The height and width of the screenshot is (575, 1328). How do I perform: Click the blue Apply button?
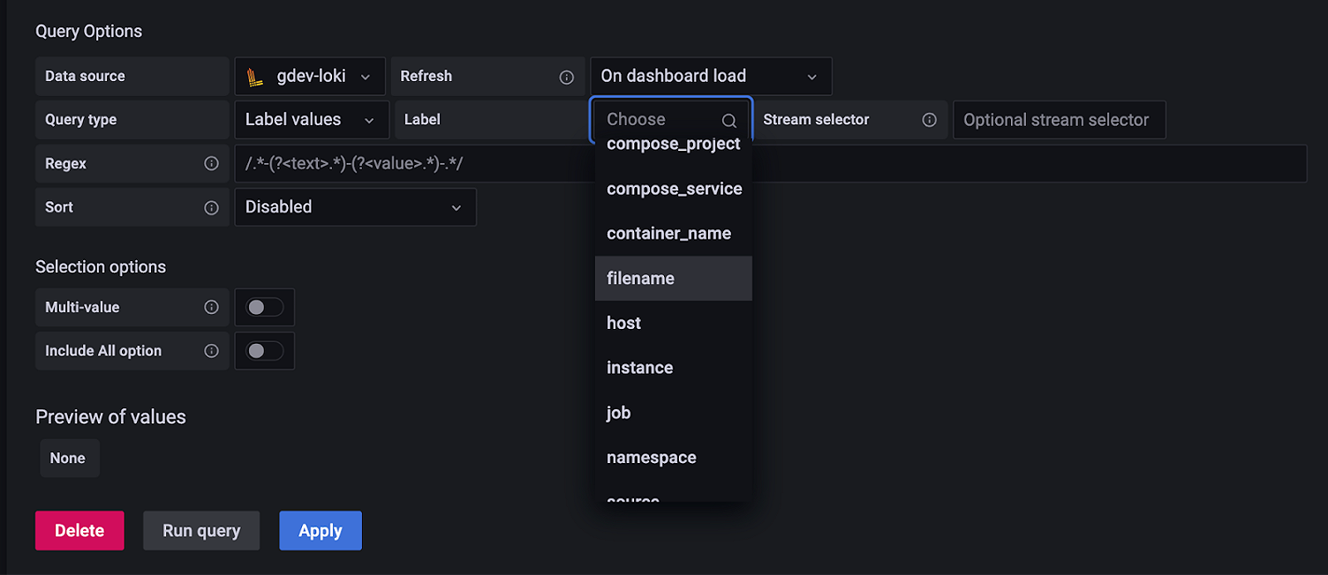[x=321, y=531]
